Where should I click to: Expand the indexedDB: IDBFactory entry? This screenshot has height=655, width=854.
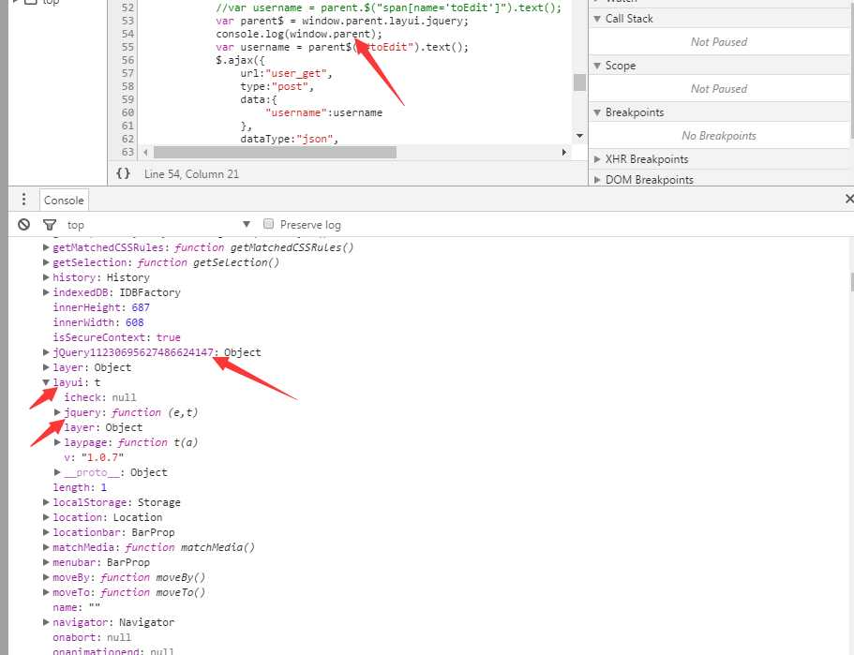pos(46,292)
